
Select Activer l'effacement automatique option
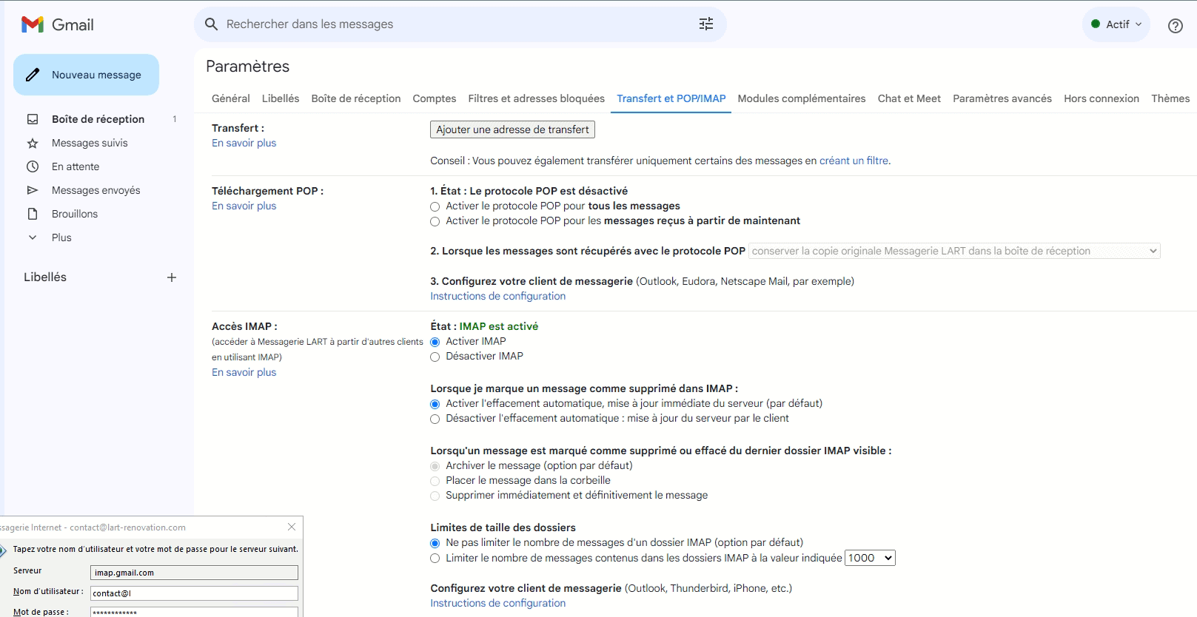pos(435,404)
